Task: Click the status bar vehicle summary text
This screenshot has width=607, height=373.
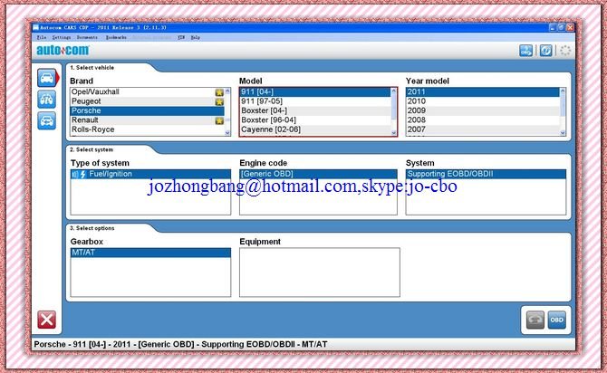Action: click(x=180, y=344)
